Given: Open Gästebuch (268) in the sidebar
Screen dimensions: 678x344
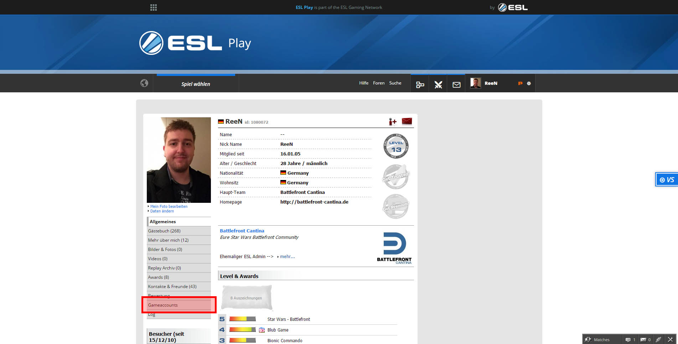Looking at the screenshot, I should tap(179, 231).
